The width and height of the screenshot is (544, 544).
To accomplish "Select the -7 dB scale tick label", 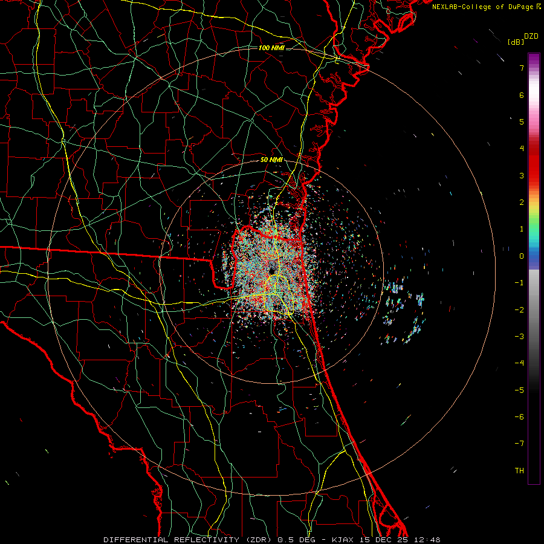I will (519, 444).
